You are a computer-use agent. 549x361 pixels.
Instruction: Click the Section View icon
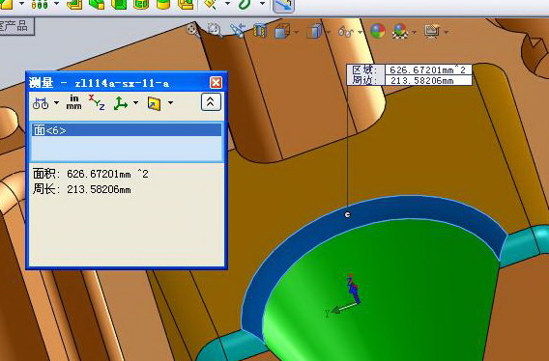pyautogui.click(x=260, y=31)
